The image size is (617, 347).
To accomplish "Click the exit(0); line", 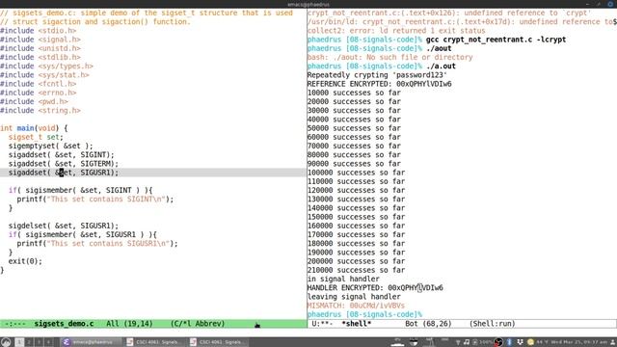I will 25,261.
